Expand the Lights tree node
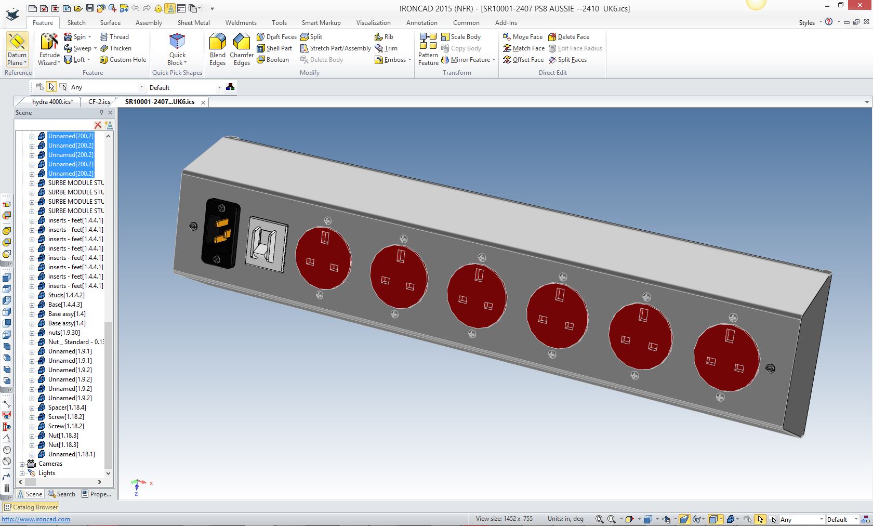Screen dimensions: 873x526 [22, 473]
